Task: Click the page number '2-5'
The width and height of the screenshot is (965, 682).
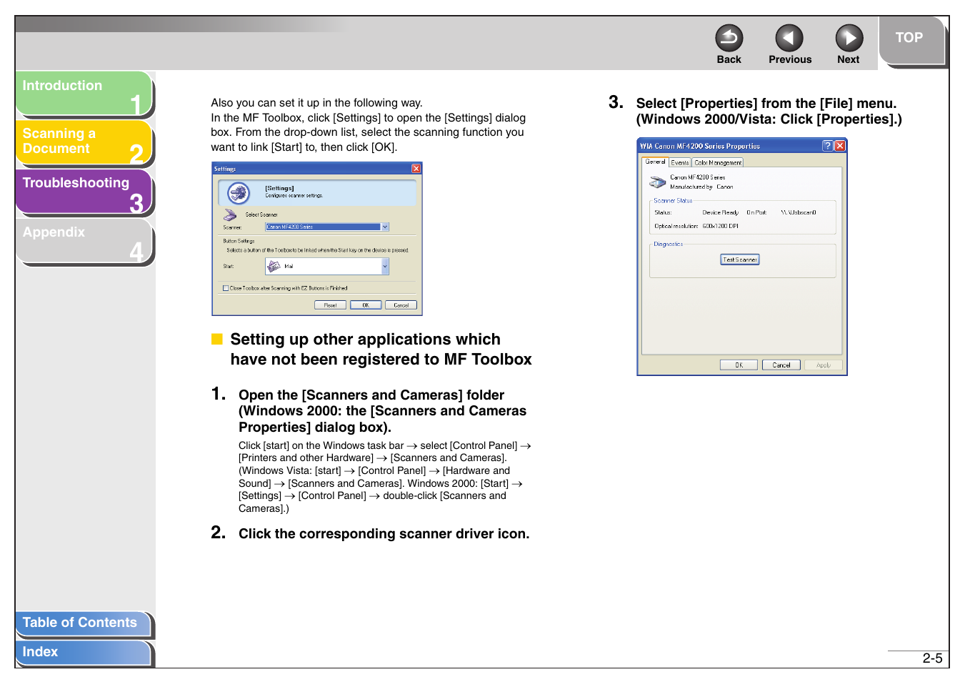Action: pos(932,658)
